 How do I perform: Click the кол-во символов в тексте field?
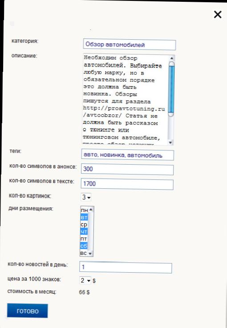coord(127,184)
